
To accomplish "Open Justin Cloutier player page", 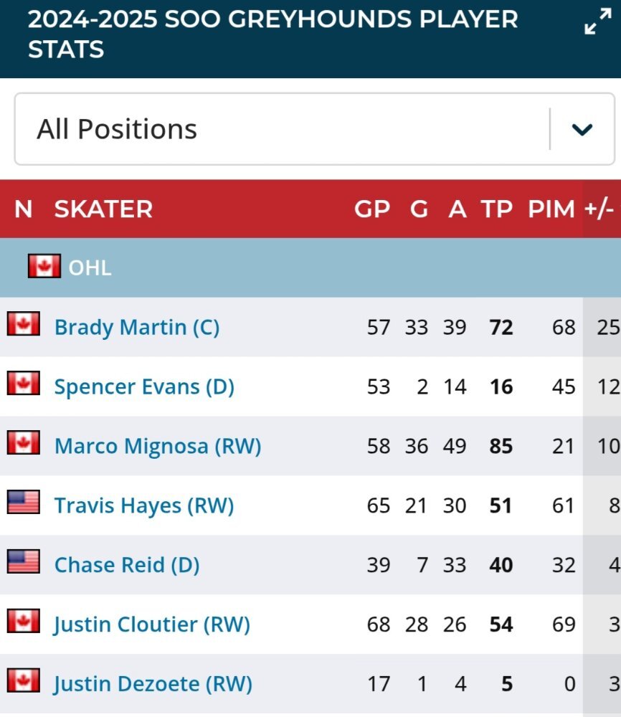I will click(x=152, y=625).
